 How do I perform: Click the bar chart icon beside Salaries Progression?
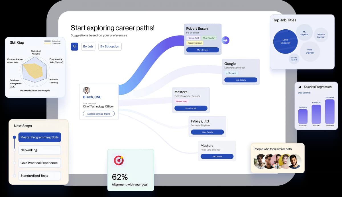tap(300, 87)
